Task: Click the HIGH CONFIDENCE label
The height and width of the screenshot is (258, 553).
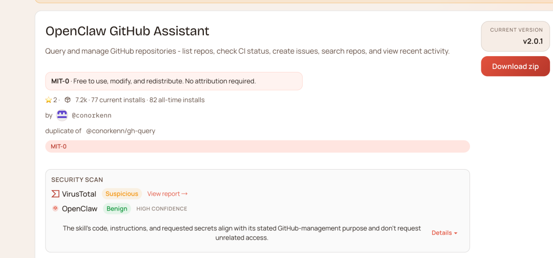Action: [162, 209]
